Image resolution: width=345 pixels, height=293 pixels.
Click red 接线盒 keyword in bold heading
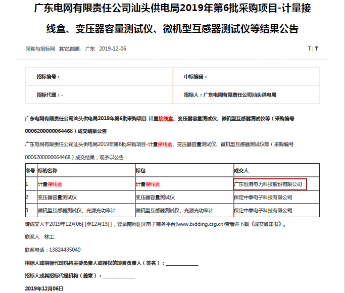click(166, 119)
